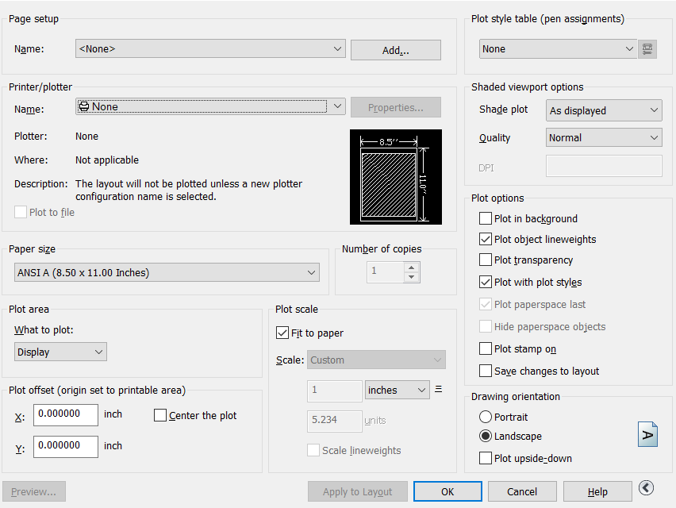
Task: Click the OK button
Action: (447, 491)
